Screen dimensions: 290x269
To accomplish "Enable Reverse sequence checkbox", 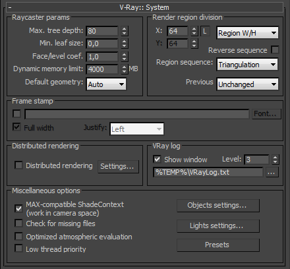I will point(275,50).
